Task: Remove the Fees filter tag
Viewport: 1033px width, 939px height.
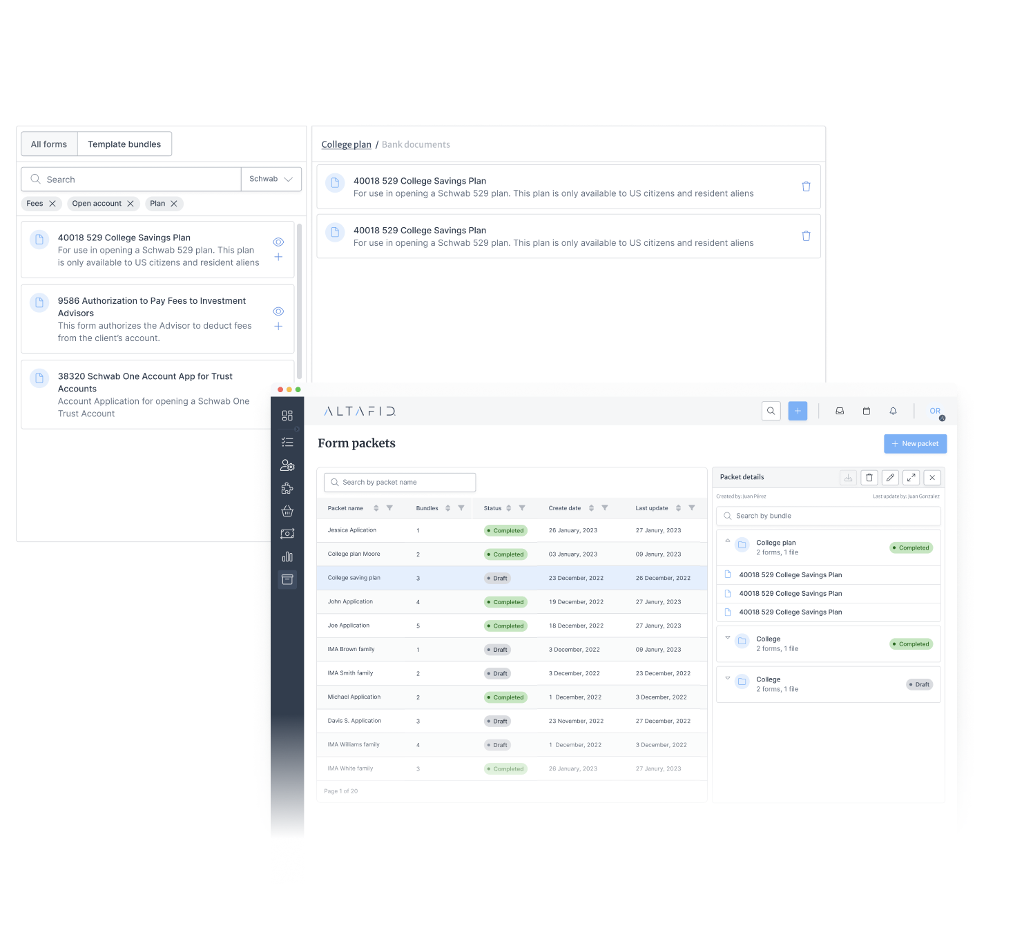Action: tap(52, 204)
